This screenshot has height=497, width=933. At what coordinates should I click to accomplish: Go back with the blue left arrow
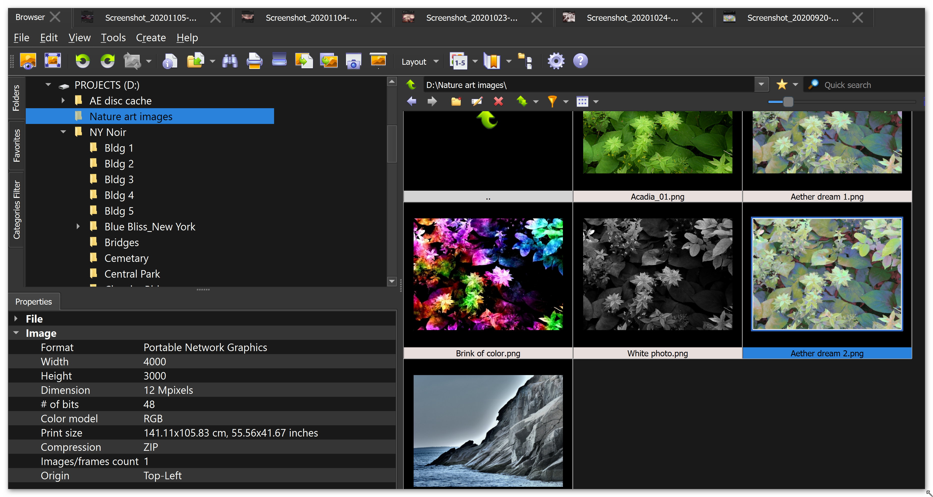[411, 102]
